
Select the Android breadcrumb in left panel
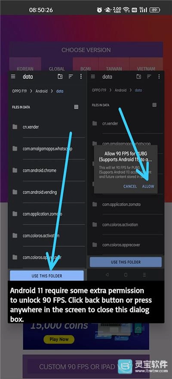41,91
